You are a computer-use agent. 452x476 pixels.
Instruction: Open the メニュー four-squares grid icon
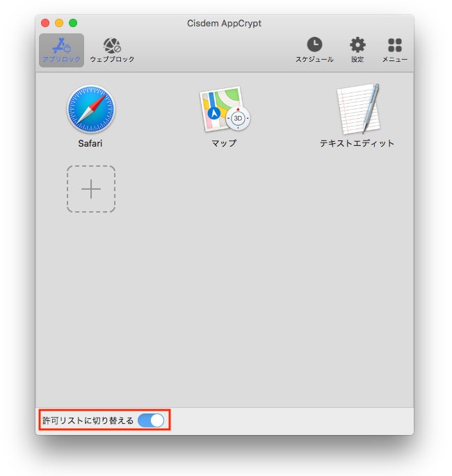tap(394, 45)
